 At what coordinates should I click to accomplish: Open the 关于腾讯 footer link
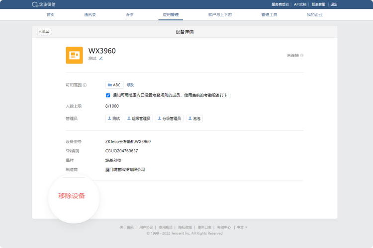pos(126,227)
